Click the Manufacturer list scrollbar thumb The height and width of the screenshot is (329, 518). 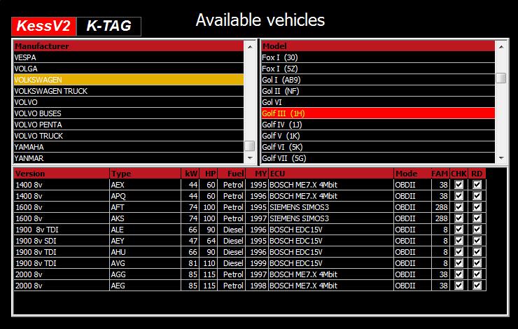pos(250,146)
